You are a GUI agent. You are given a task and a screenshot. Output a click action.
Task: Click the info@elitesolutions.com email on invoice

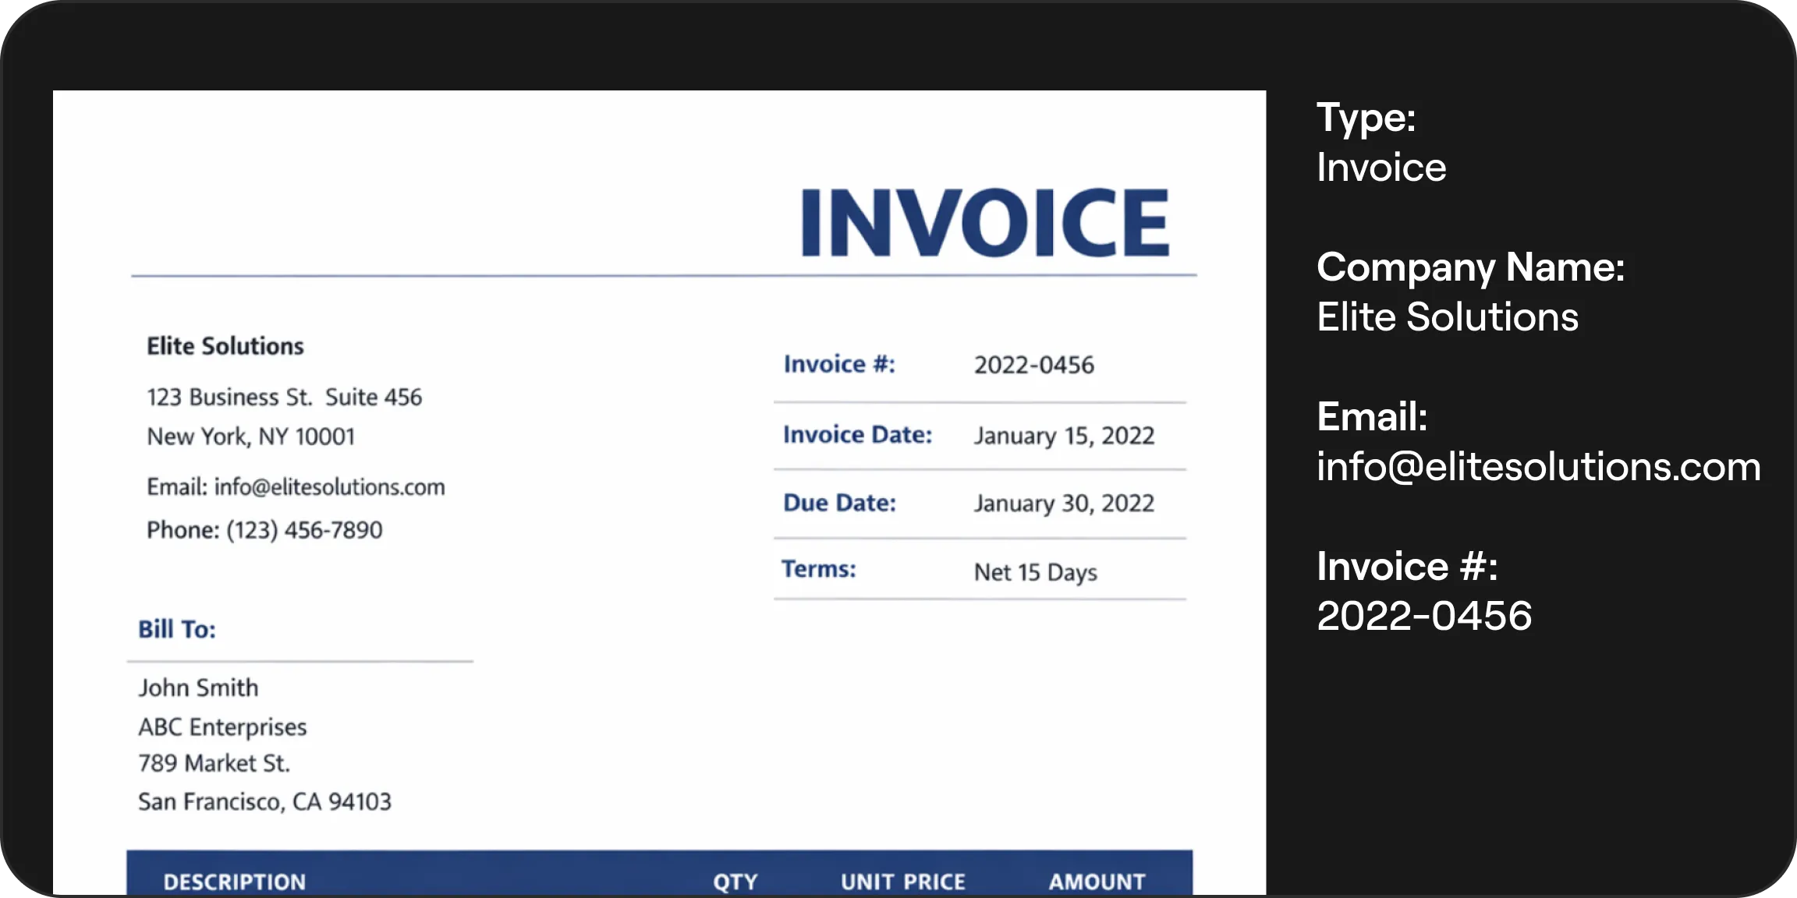(329, 487)
